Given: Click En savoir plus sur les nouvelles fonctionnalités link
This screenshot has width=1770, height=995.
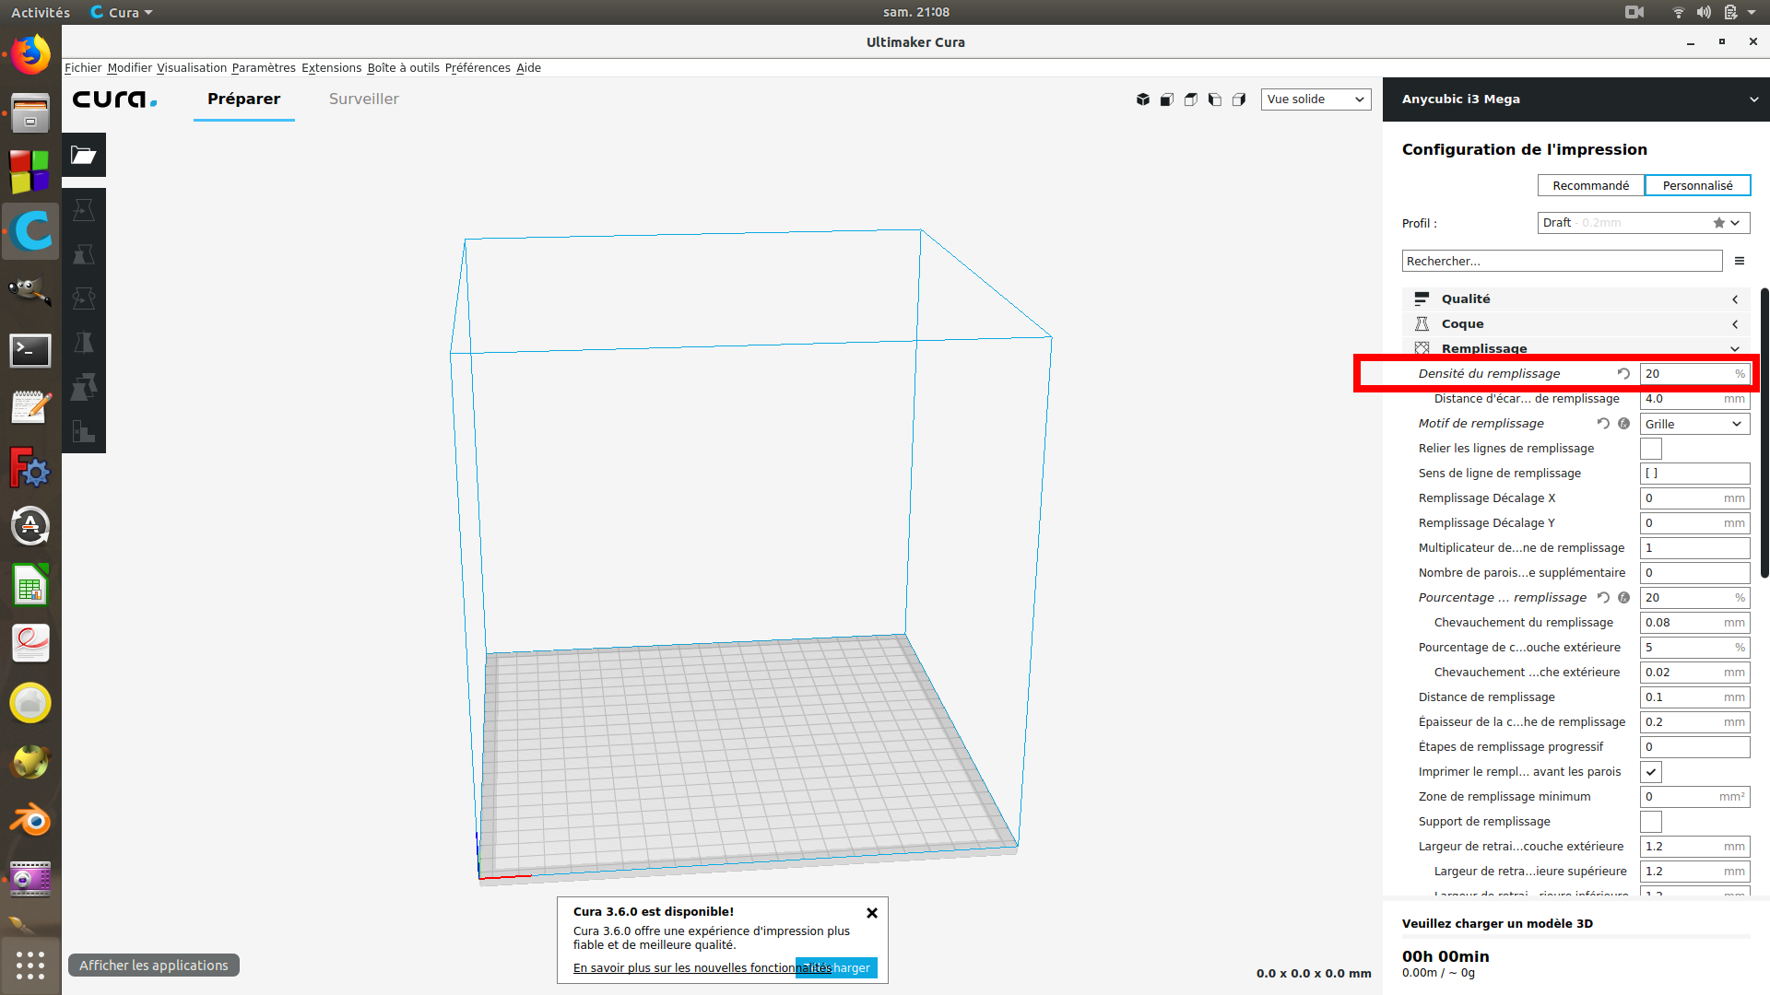Looking at the screenshot, I should 702,968.
